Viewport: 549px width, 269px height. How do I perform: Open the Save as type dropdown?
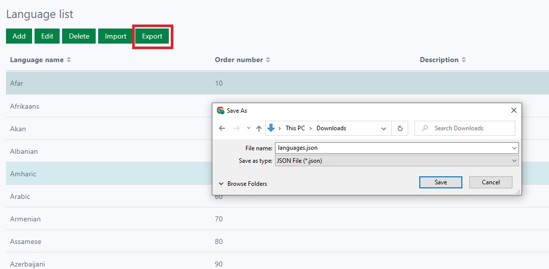point(514,161)
